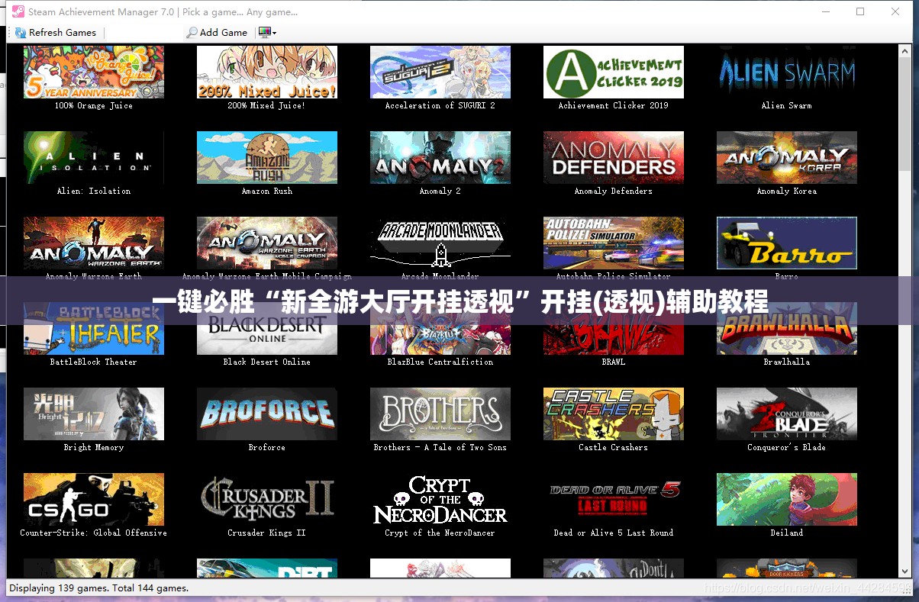Select the 200% Mixed Juice! game icon
The width and height of the screenshot is (919, 602).
tap(267, 72)
